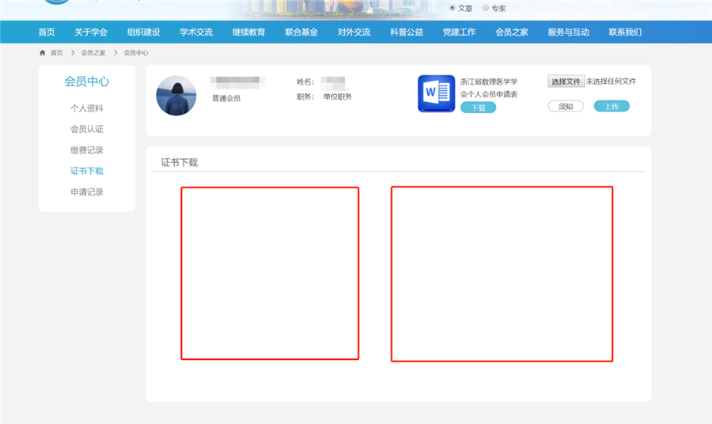Click the left certificate preview box
The image size is (712, 424).
(270, 274)
